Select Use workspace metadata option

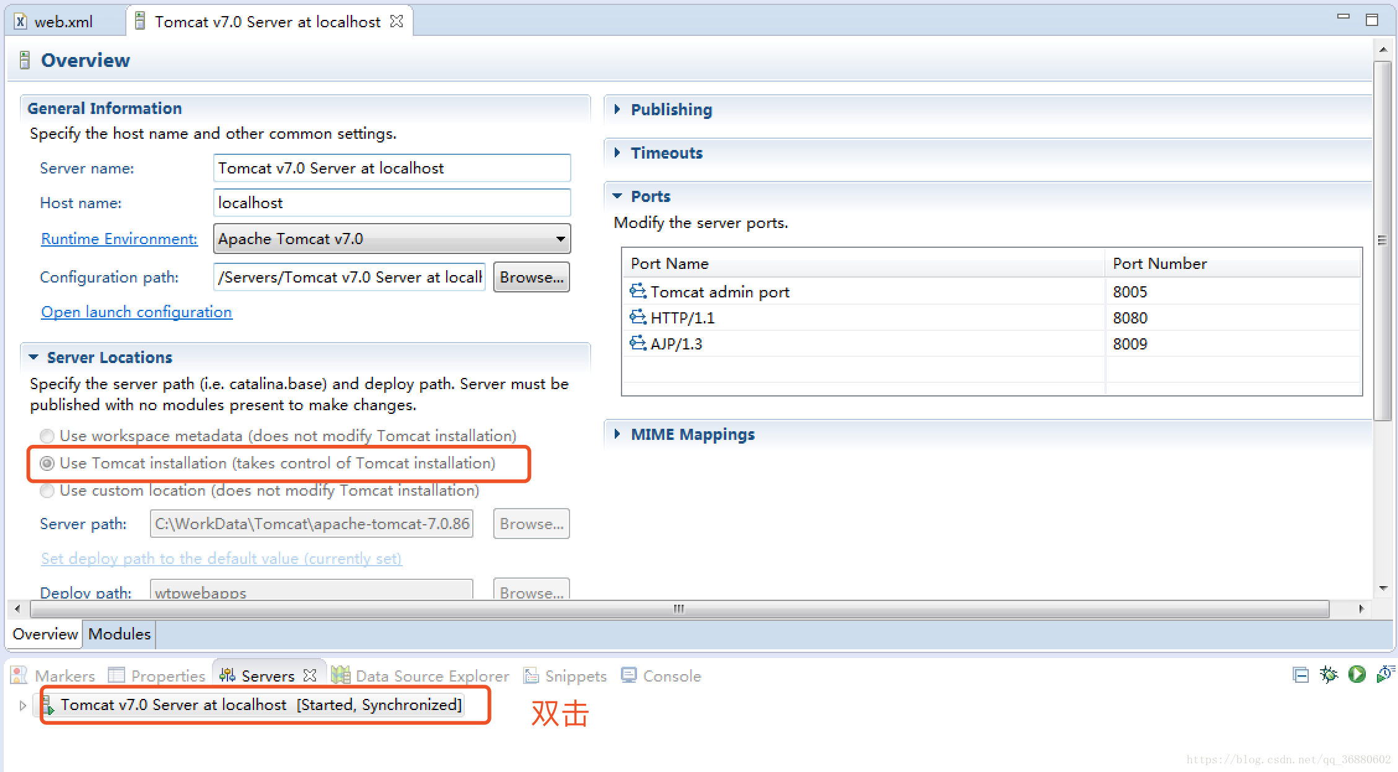pyautogui.click(x=47, y=436)
